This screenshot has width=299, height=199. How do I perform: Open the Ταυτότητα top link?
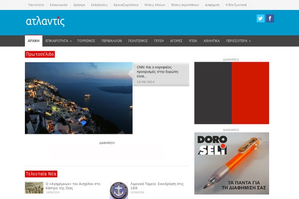(36, 5)
